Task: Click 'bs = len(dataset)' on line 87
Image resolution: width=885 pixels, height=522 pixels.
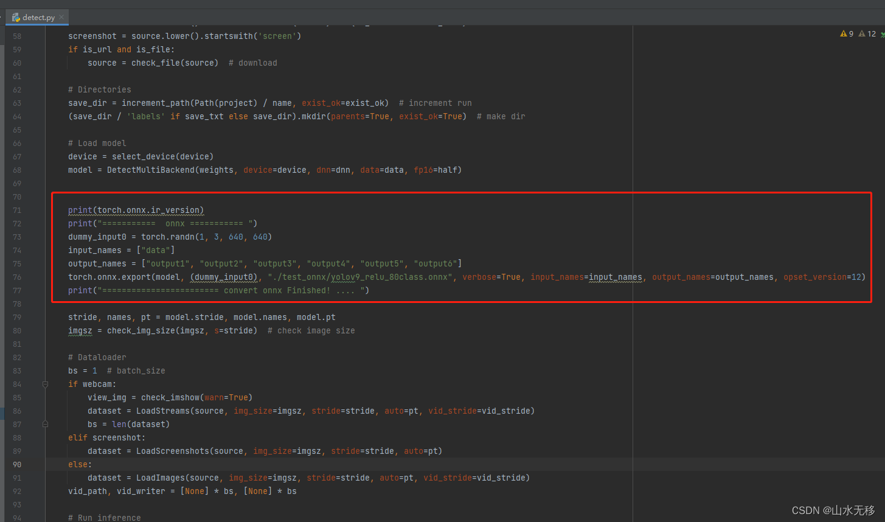Action: (x=129, y=424)
